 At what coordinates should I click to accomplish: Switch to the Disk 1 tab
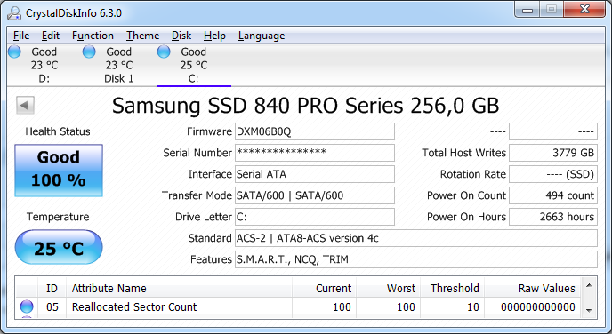coord(118,65)
